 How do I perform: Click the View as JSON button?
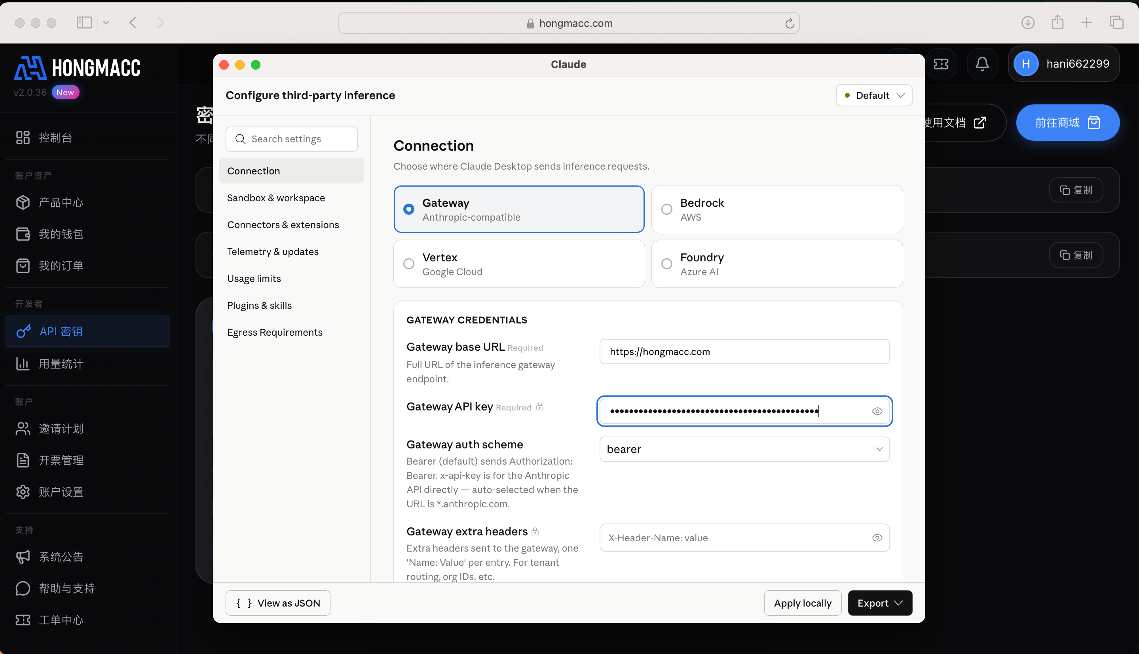click(x=278, y=603)
